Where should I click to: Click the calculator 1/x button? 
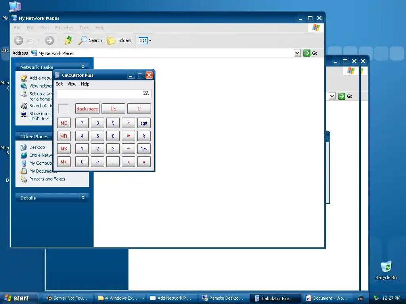pyautogui.click(x=144, y=149)
